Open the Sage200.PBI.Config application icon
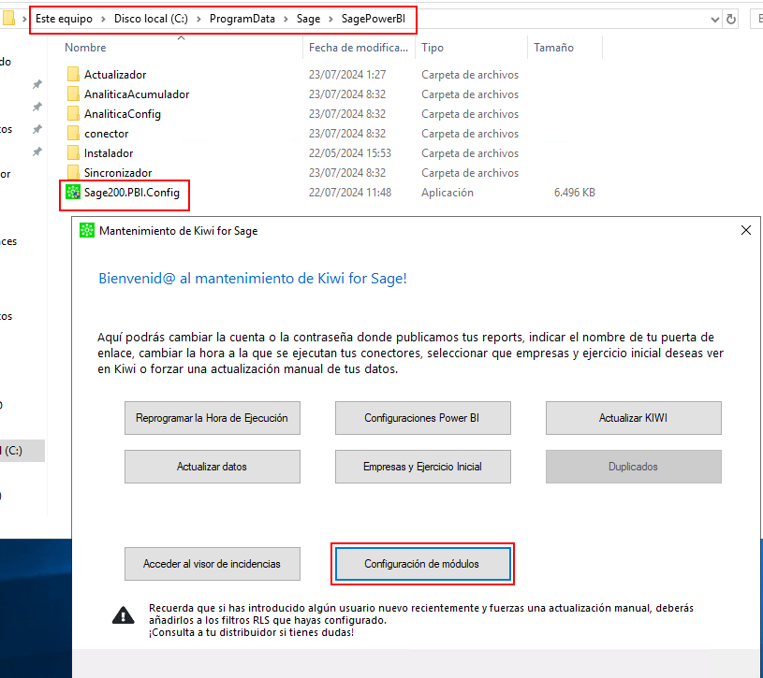The image size is (763, 678). pyautogui.click(x=73, y=192)
